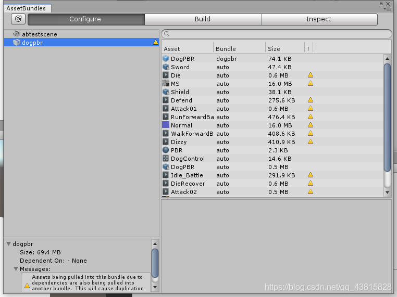397x297 pixels.
Task: Open the window options menu icon
Action: click(x=388, y=9)
